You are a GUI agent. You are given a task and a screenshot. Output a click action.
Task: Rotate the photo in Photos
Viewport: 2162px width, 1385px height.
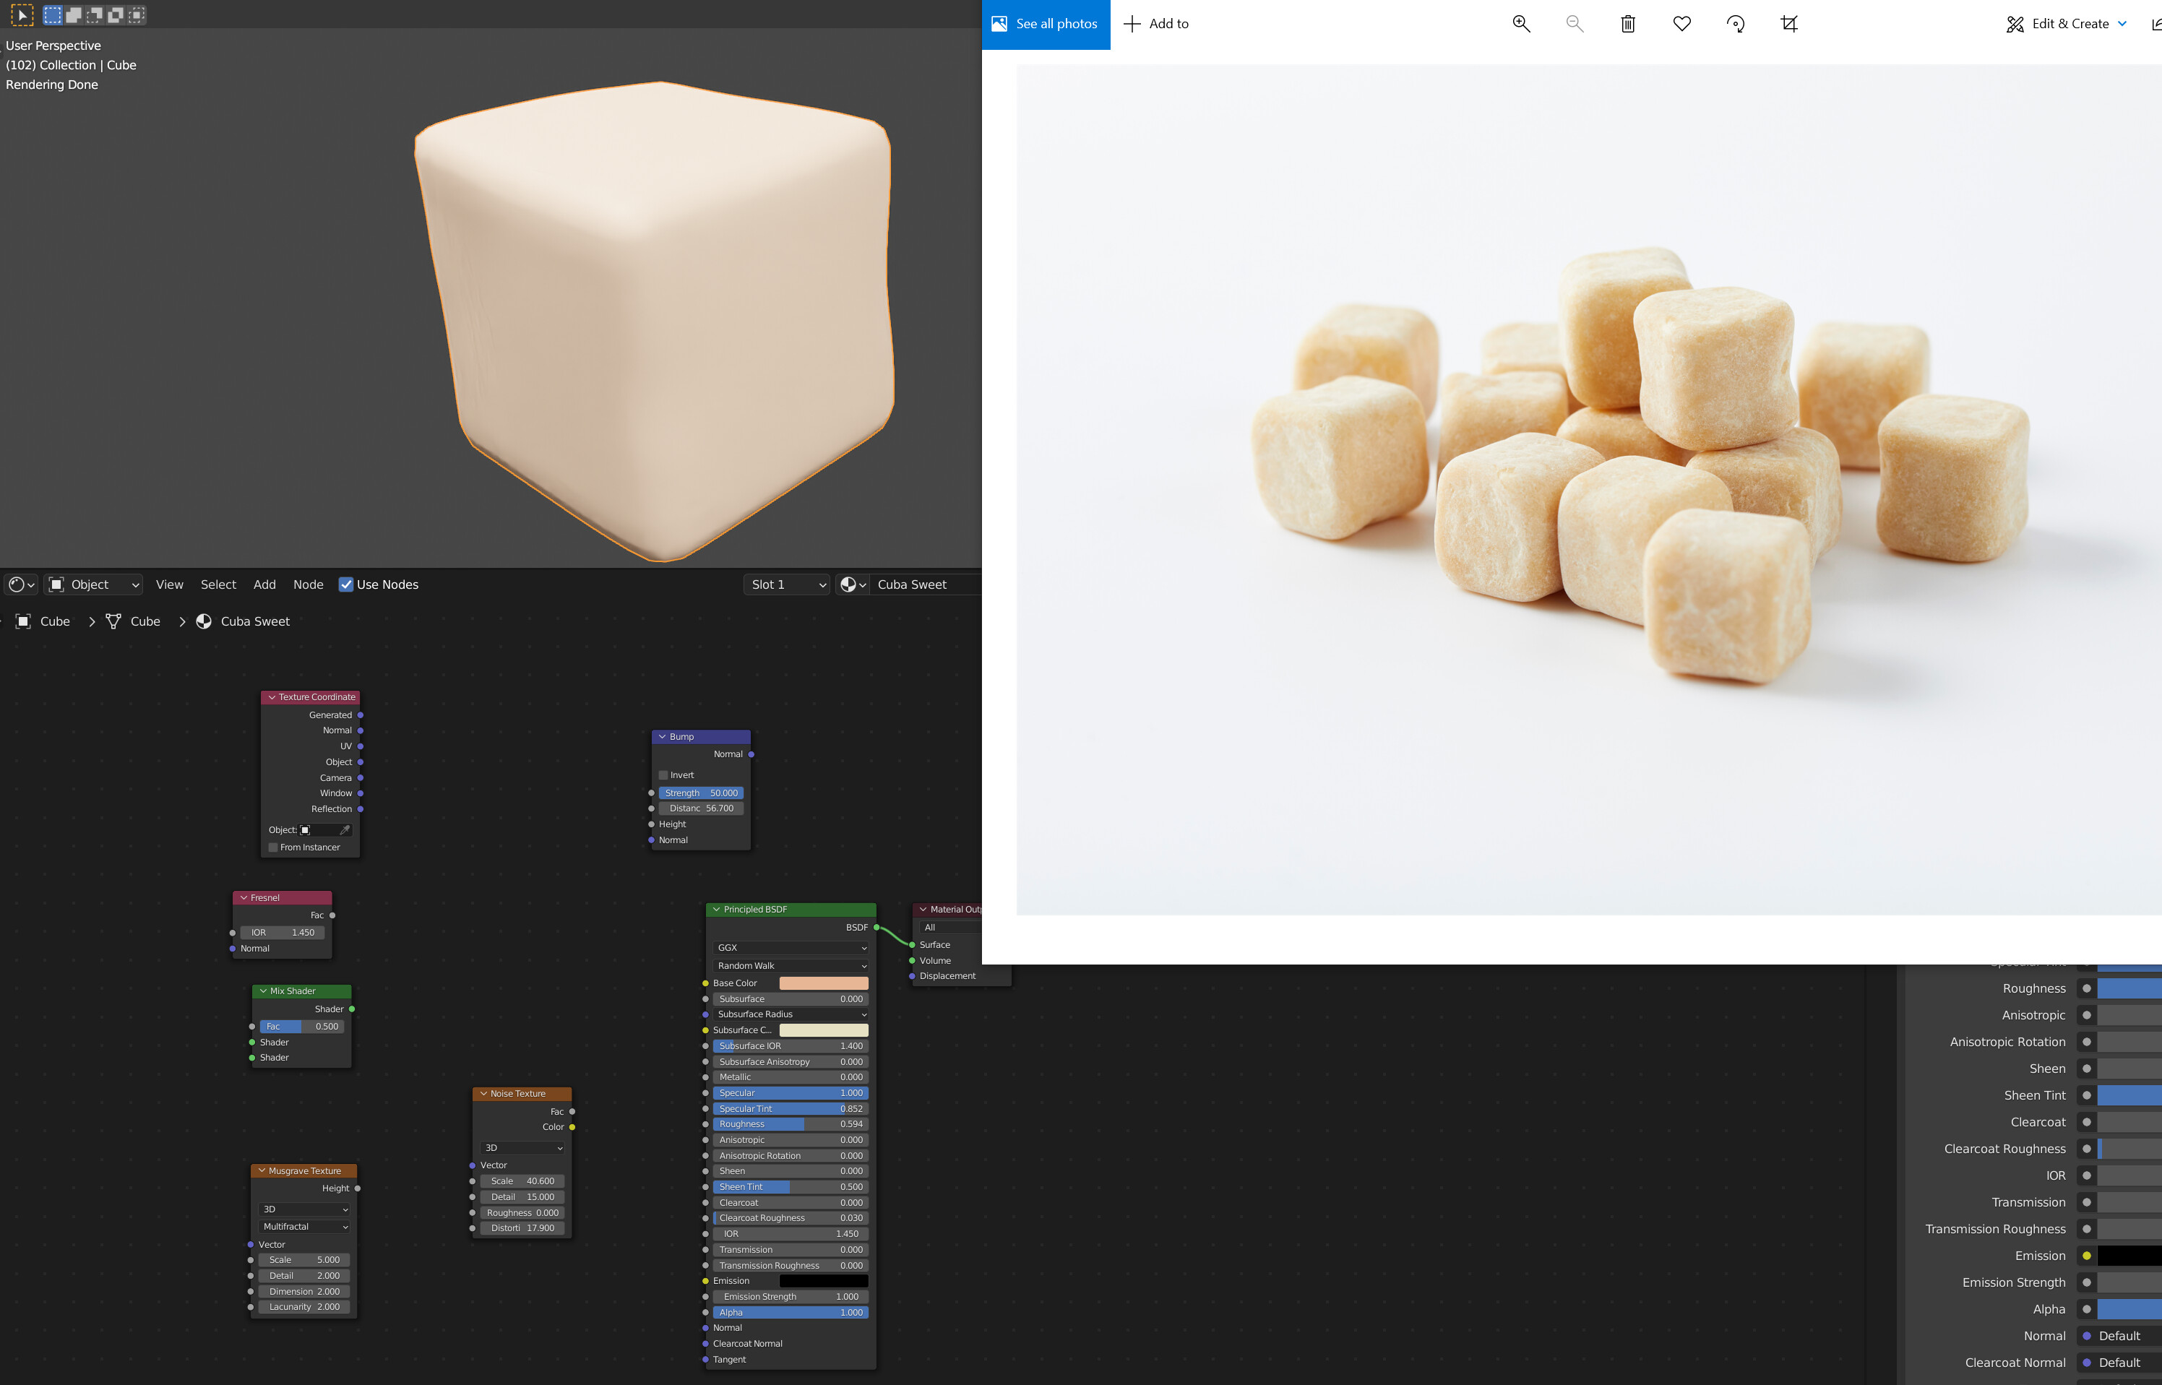point(1736,25)
